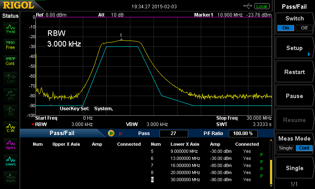The height and width of the screenshot is (189, 315).
Task: Click the RBW 3.000 kHz value below graph
Action: (x=82, y=124)
